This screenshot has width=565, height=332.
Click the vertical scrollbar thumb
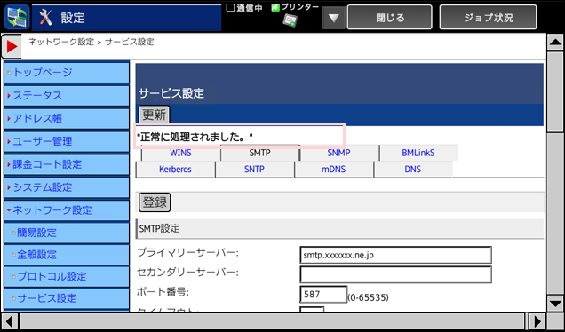click(x=555, y=91)
